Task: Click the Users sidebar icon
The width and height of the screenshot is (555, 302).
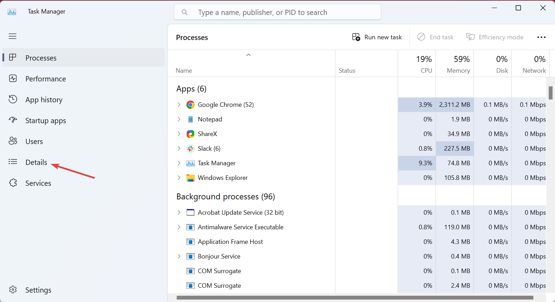Action: pyautogui.click(x=13, y=141)
